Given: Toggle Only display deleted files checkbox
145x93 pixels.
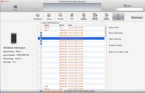Looking at the screenshot, I should coord(41,91).
